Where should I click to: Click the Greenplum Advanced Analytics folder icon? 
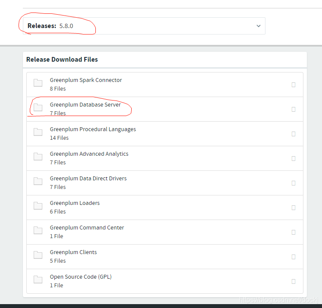point(38,157)
